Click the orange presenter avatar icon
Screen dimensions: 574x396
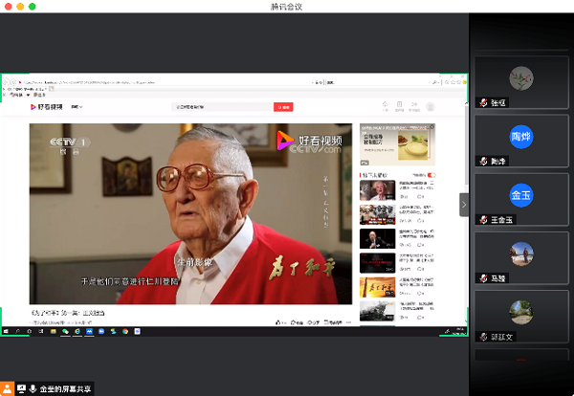[x=8, y=388]
